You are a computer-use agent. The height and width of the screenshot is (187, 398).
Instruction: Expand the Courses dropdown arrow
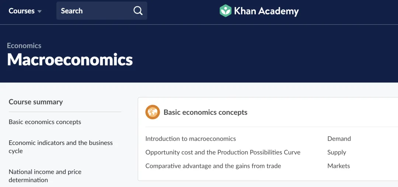pos(39,11)
